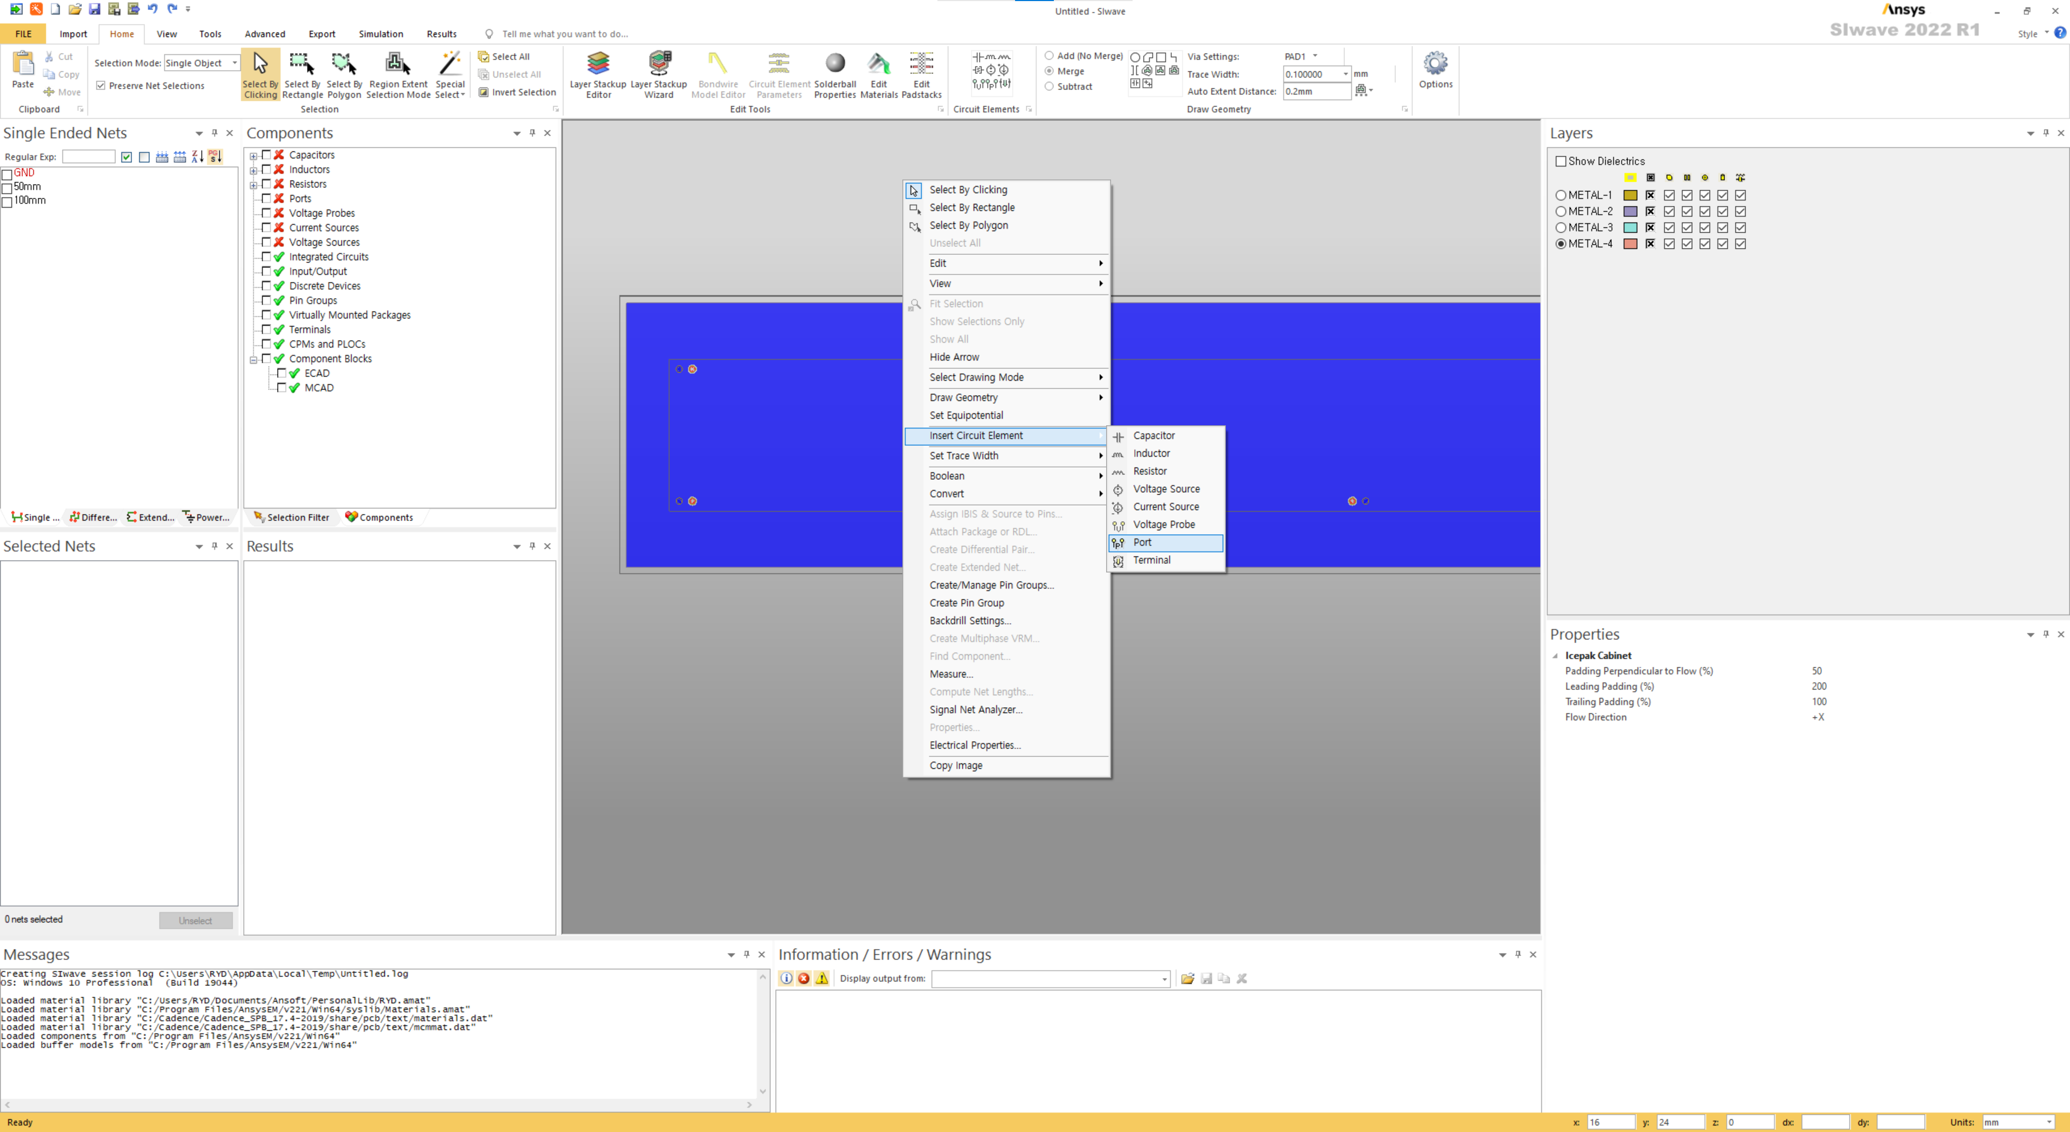2070x1132 pixels.
Task: Click the Select All ribbon icon
Action: pos(484,57)
